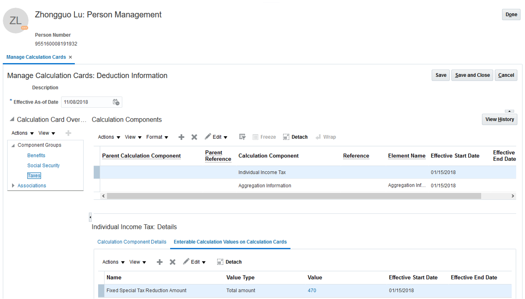Screen dimensions: 525x299
Task: Open Format dropdown in Calculation Components
Action: pos(157,137)
